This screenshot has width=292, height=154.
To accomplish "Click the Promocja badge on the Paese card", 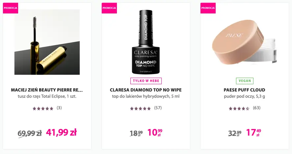I will pos(208,8).
